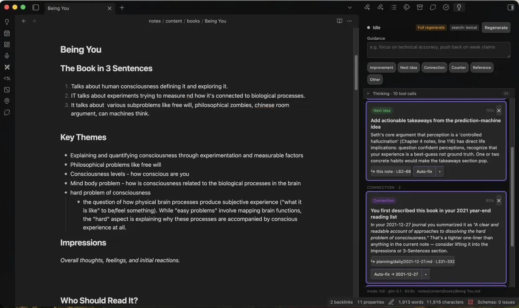
Task: Click the dashed link icon in the left ribbon
Action: click(7, 112)
